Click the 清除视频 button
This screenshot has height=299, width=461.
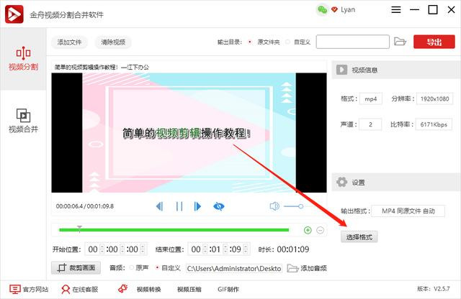pyautogui.click(x=113, y=42)
